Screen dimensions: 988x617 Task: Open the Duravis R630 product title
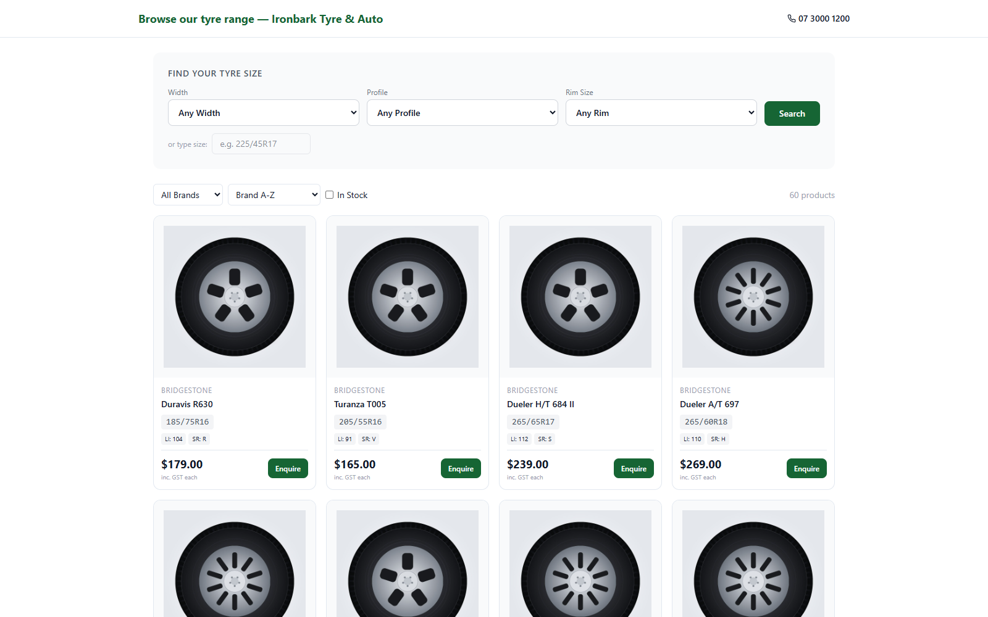coord(187,404)
